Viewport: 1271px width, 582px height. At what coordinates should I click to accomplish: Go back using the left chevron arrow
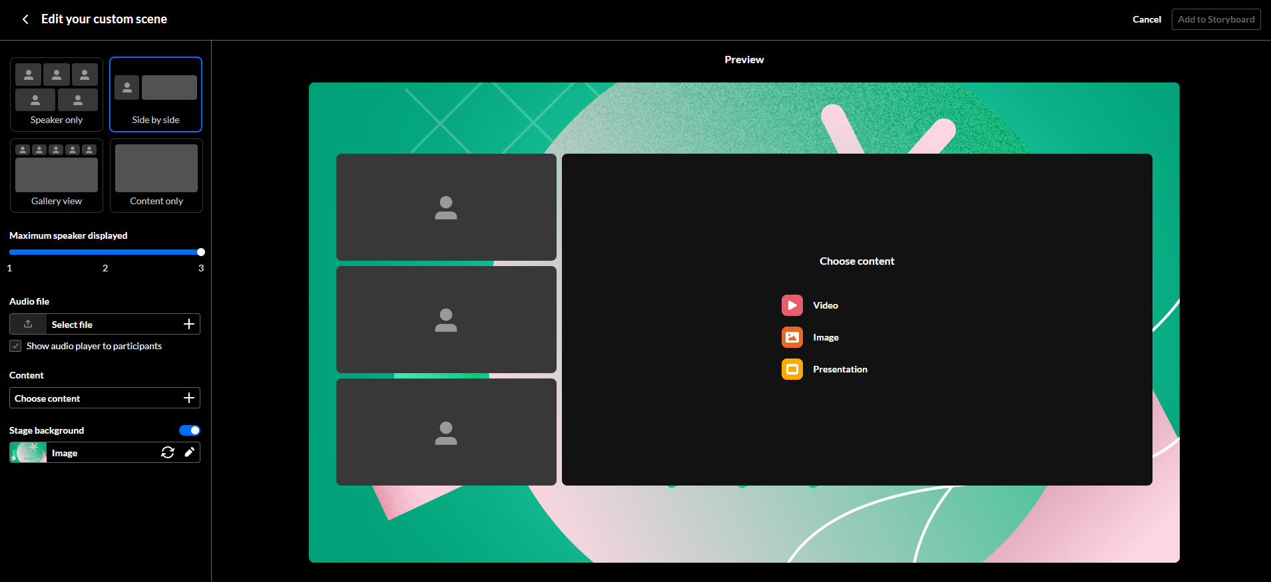pos(25,19)
